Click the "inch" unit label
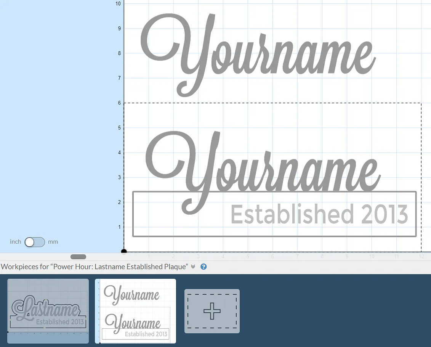 [16, 242]
